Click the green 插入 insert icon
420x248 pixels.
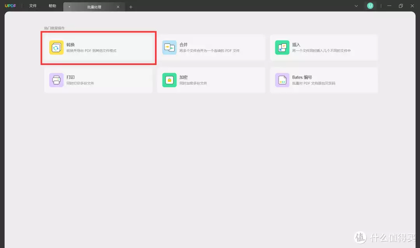(282, 47)
